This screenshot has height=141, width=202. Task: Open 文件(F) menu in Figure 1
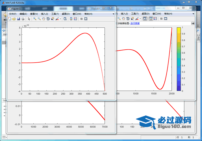(13, 14)
